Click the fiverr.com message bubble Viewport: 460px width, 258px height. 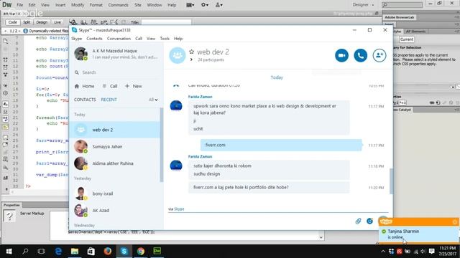pos(281,145)
